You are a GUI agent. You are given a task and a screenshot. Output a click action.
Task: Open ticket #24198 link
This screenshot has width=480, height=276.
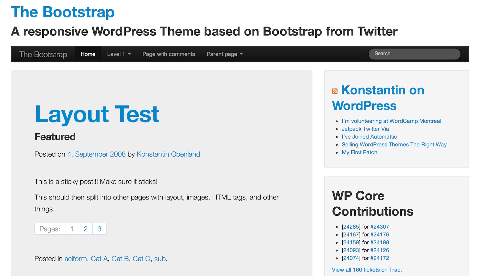(379, 242)
